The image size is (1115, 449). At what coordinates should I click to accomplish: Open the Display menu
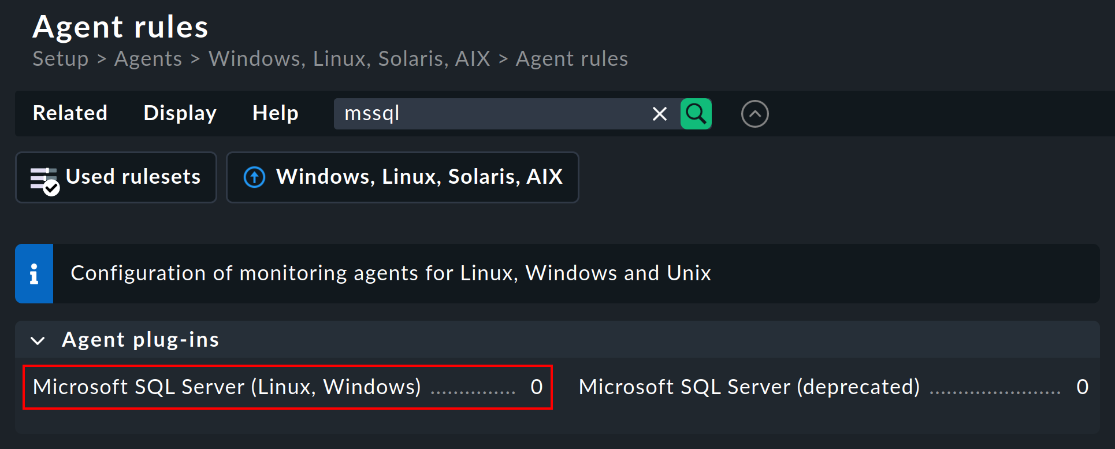click(180, 113)
